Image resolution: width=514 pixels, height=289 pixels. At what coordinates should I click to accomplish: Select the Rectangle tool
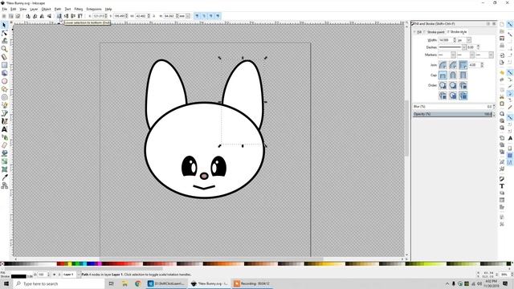click(x=4, y=65)
